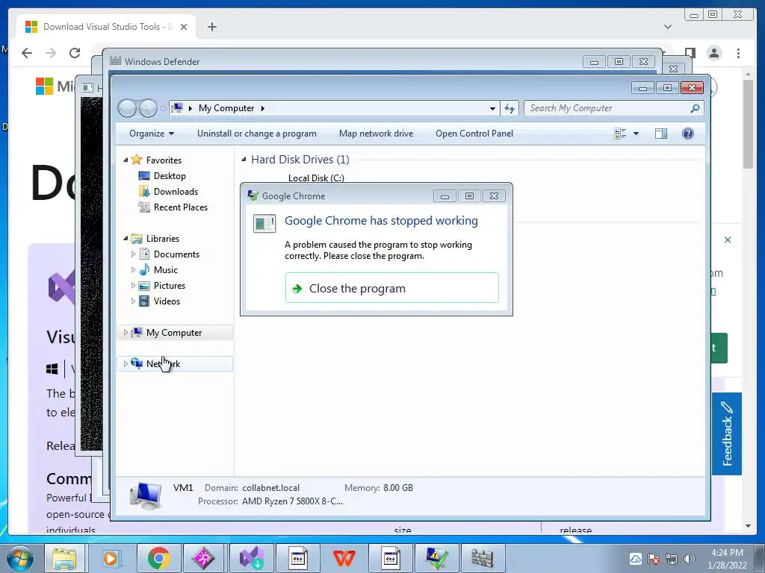Open address bar history dropdown
Viewport: 765px width, 573px height.
(x=492, y=108)
